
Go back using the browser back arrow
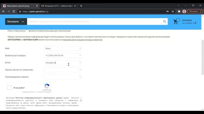(4, 11)
